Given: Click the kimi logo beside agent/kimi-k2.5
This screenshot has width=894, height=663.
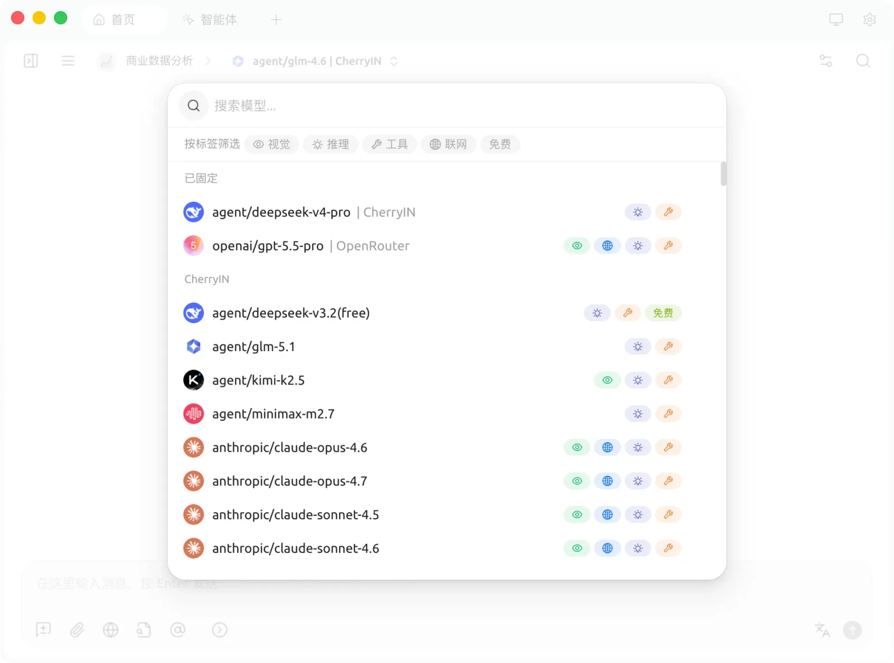Looking at the screenshot, I should click(193, 380).
